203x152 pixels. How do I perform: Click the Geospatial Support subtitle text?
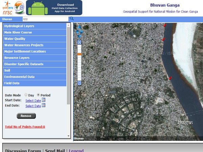160,11
